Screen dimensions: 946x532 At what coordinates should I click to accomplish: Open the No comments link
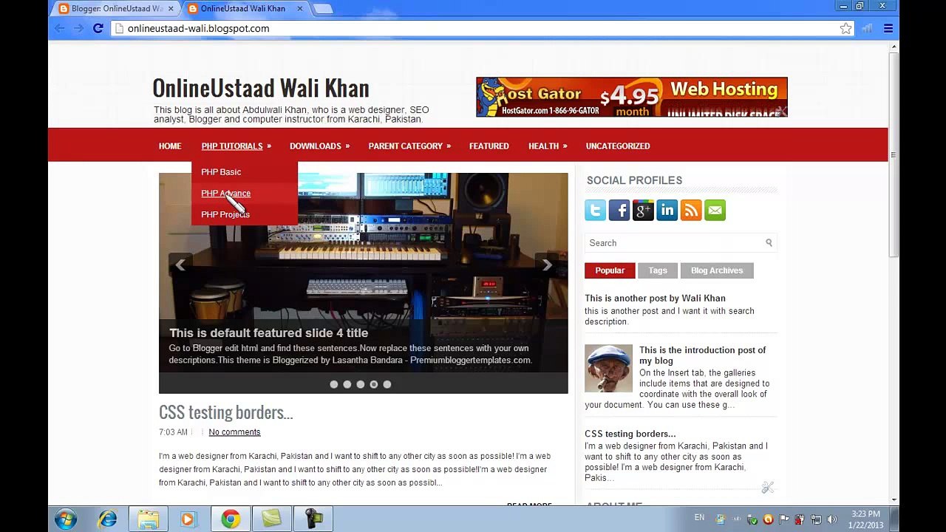(234, 432)
